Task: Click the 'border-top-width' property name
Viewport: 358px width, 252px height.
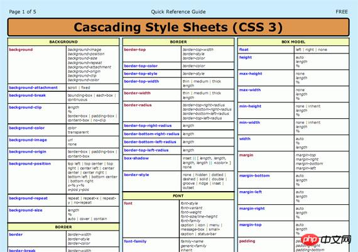Action: click(x=141, y=81)
